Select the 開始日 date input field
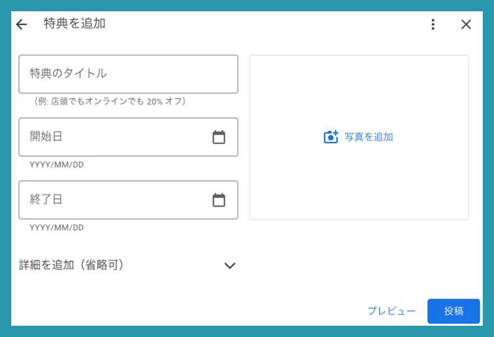Screen dimensions: 494x337 [112, 137]
